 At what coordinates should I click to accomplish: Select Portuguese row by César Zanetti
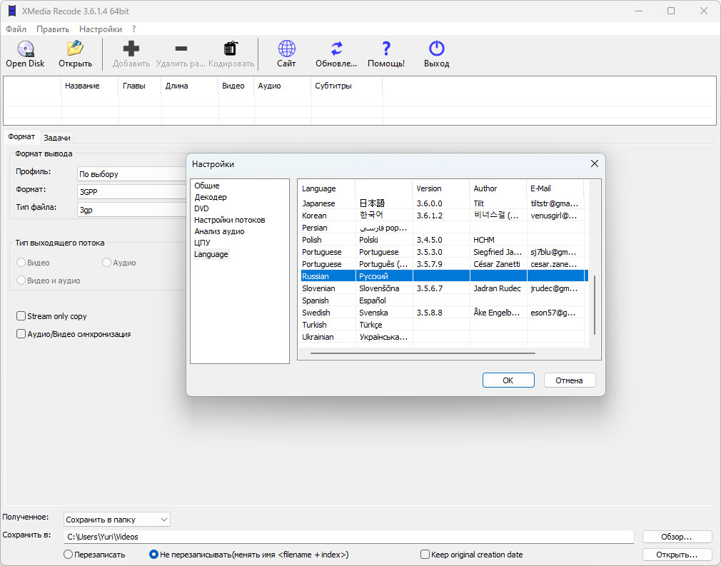(x=443, y=264)
